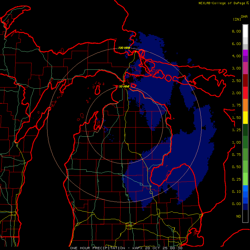Viewport: 250px width, 250px height.
Task: Click the 100 NMI range ring label
Action: [124, 48]
